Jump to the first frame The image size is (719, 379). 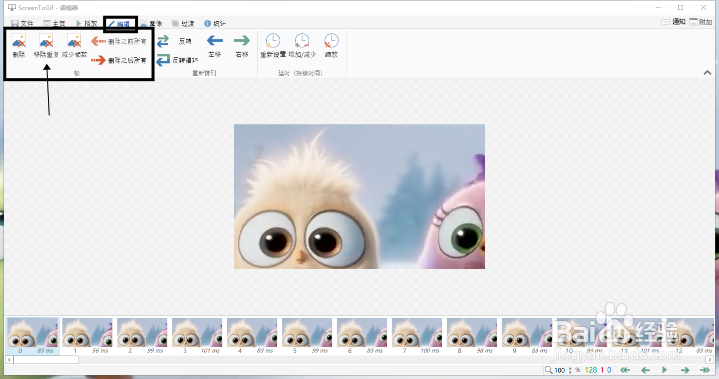pyautogui.click(x=625, y=370)
